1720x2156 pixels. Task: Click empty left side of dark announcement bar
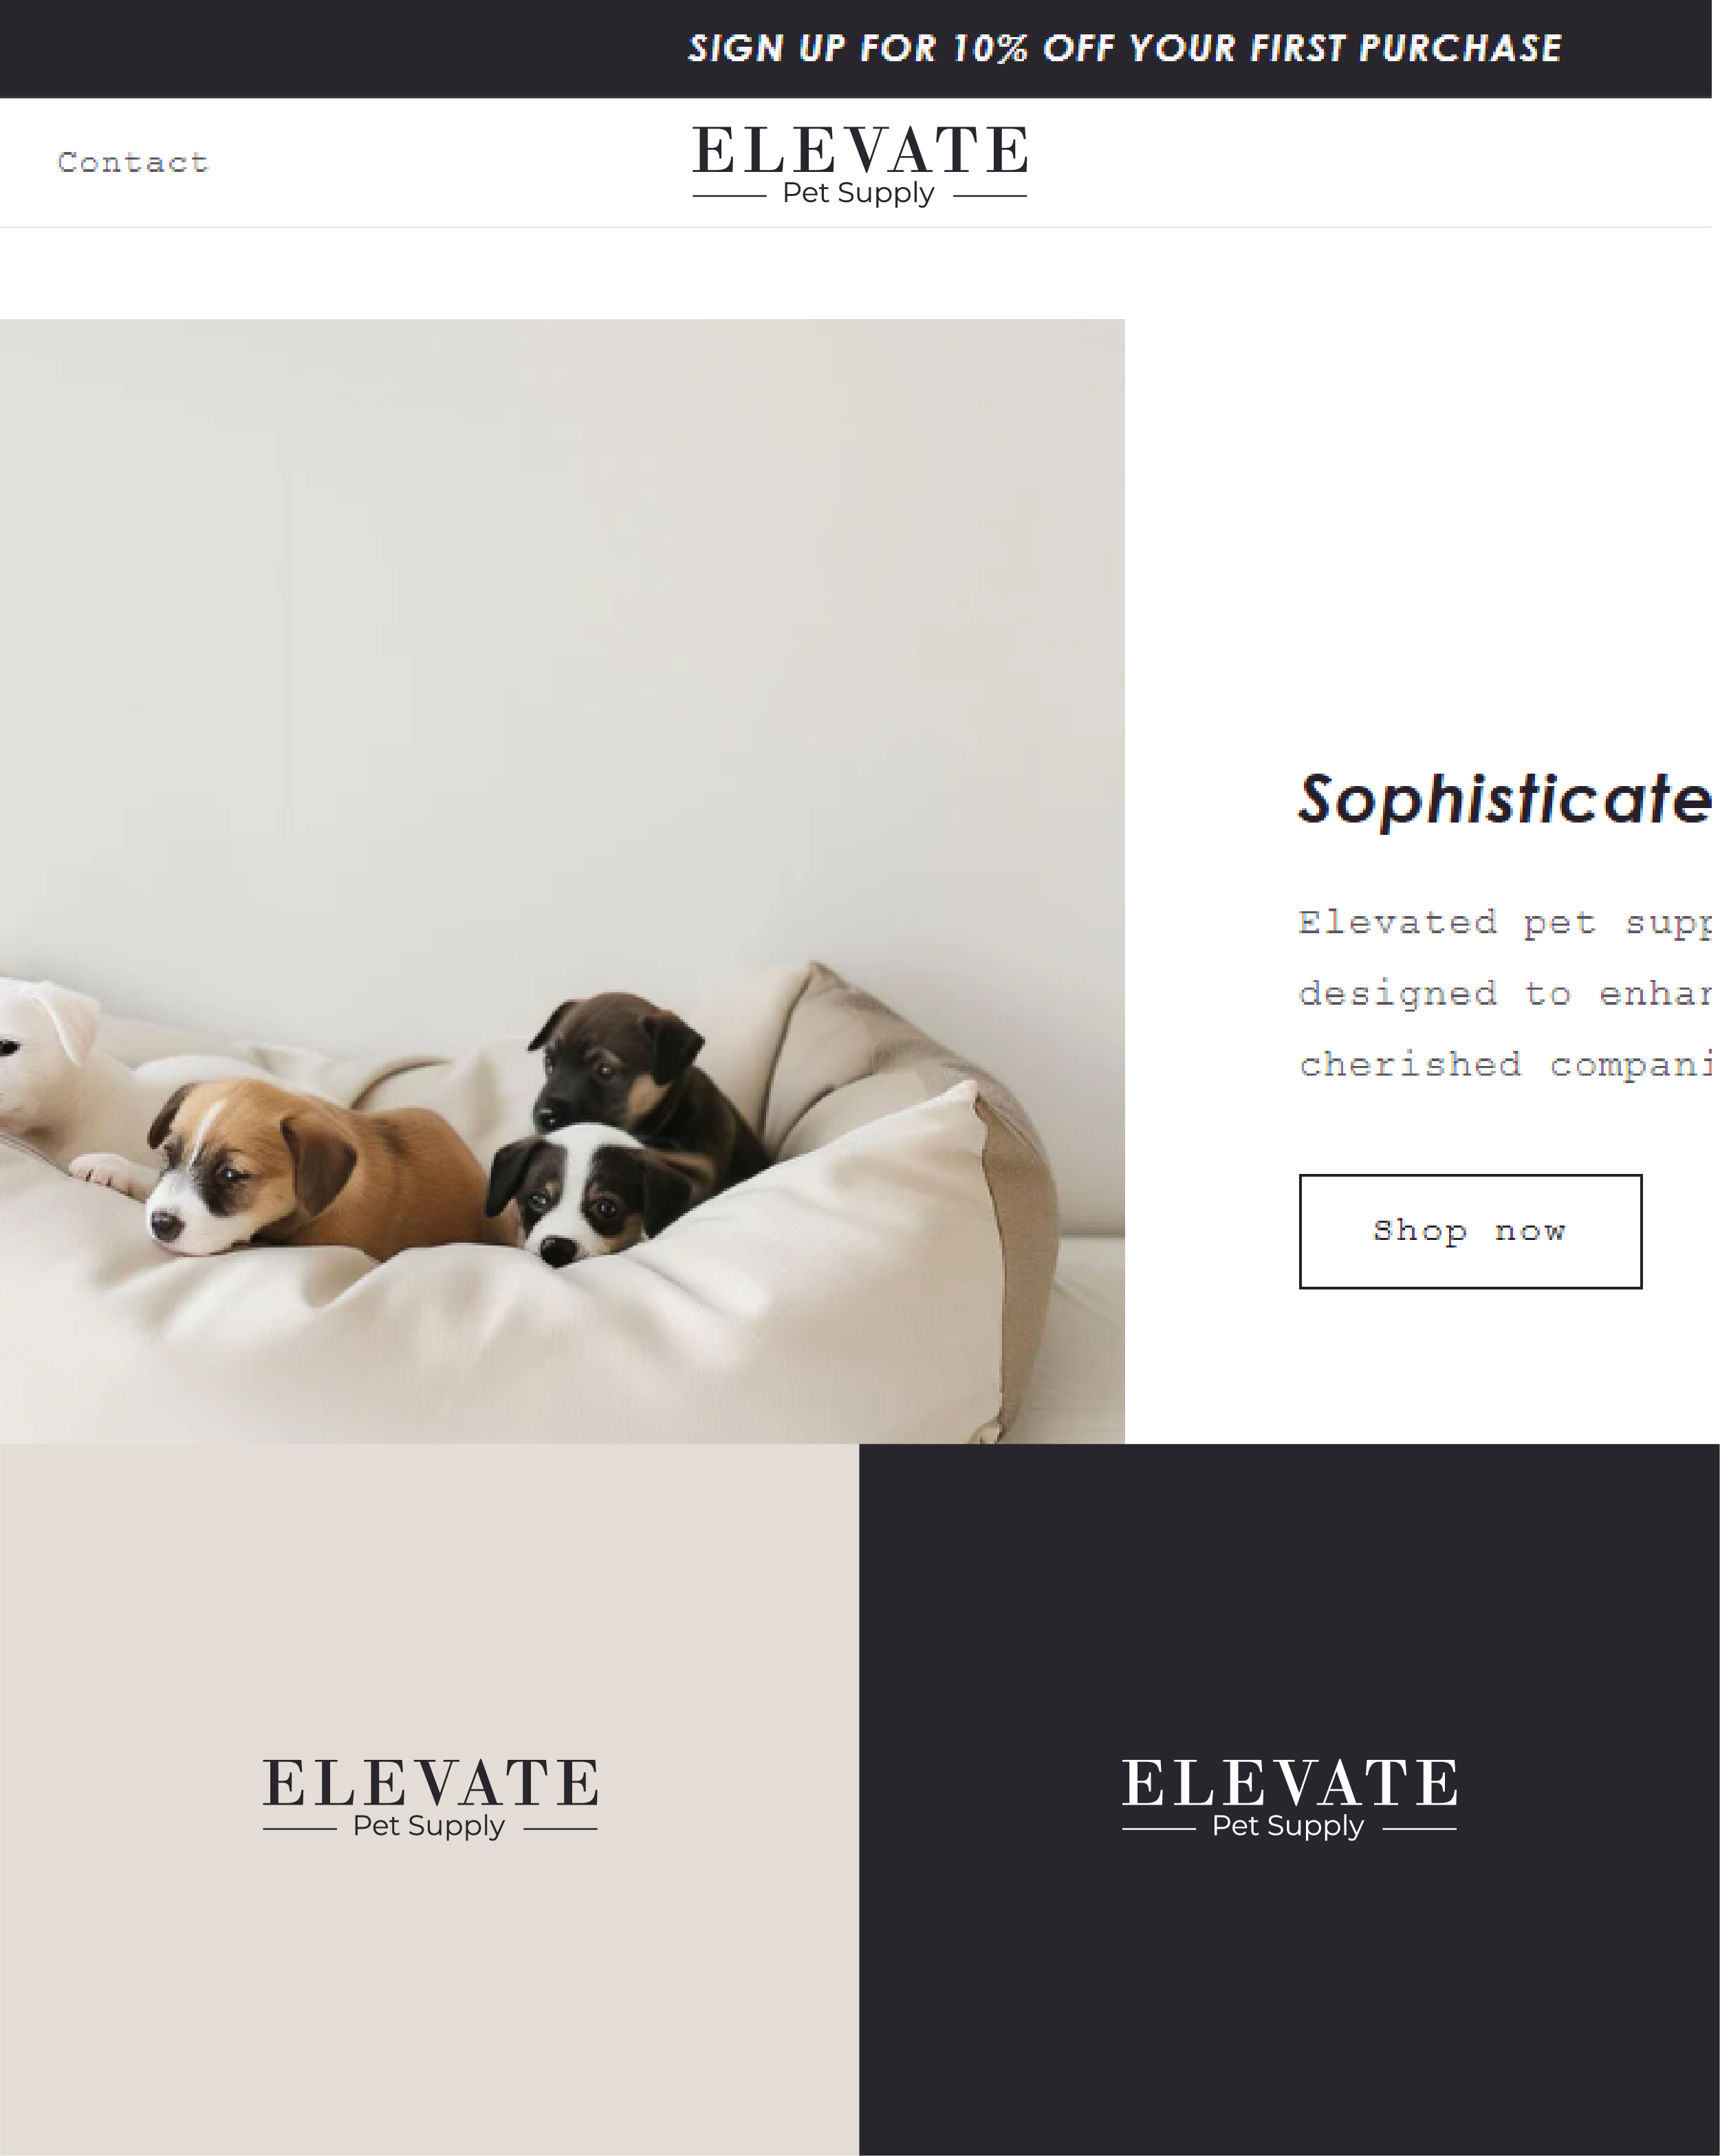coord(330,48)
